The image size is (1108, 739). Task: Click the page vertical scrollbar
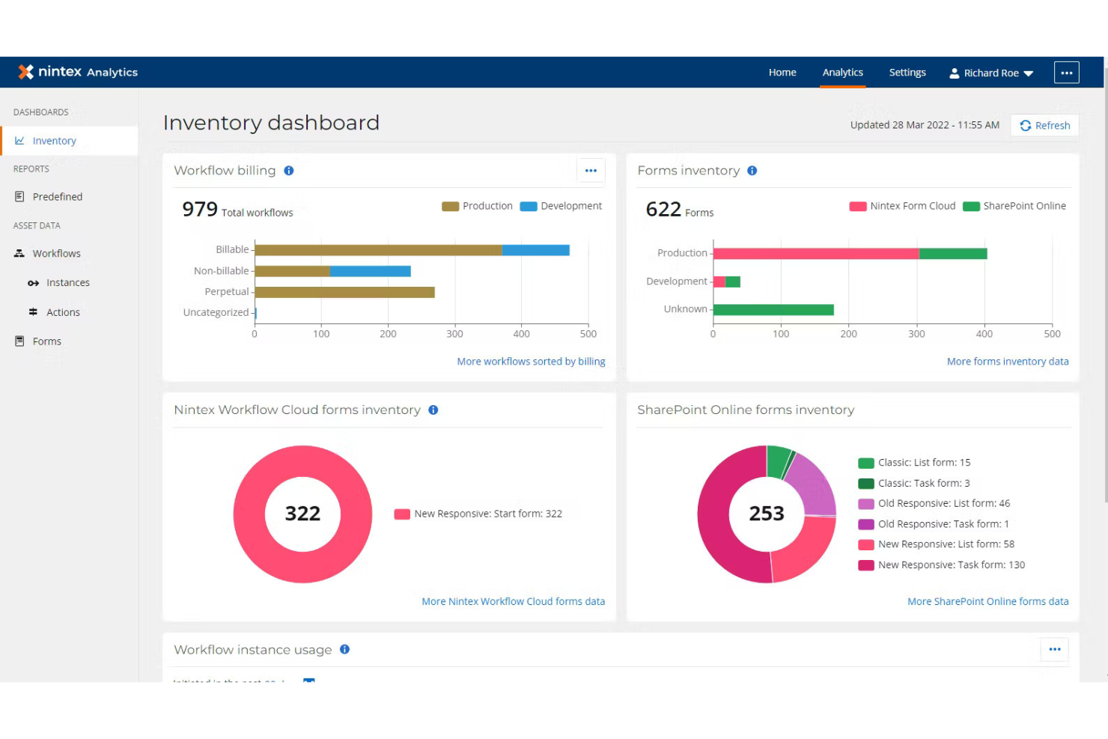click(1105, 285)
